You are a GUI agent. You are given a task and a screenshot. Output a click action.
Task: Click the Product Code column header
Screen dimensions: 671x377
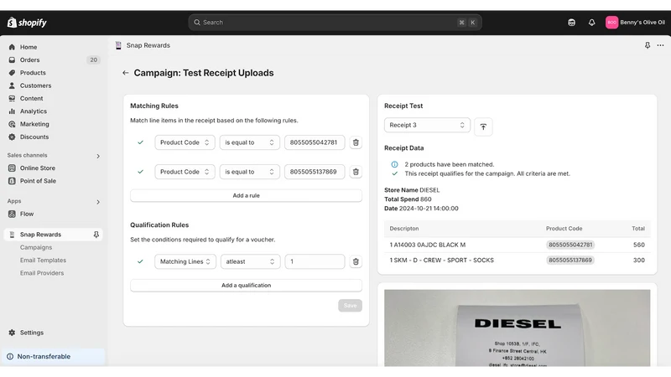coord(564,229)
